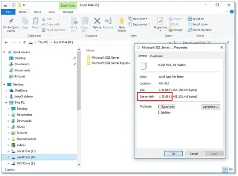Sort by the Name column header

pyautogui.click(x=90, y=50)
